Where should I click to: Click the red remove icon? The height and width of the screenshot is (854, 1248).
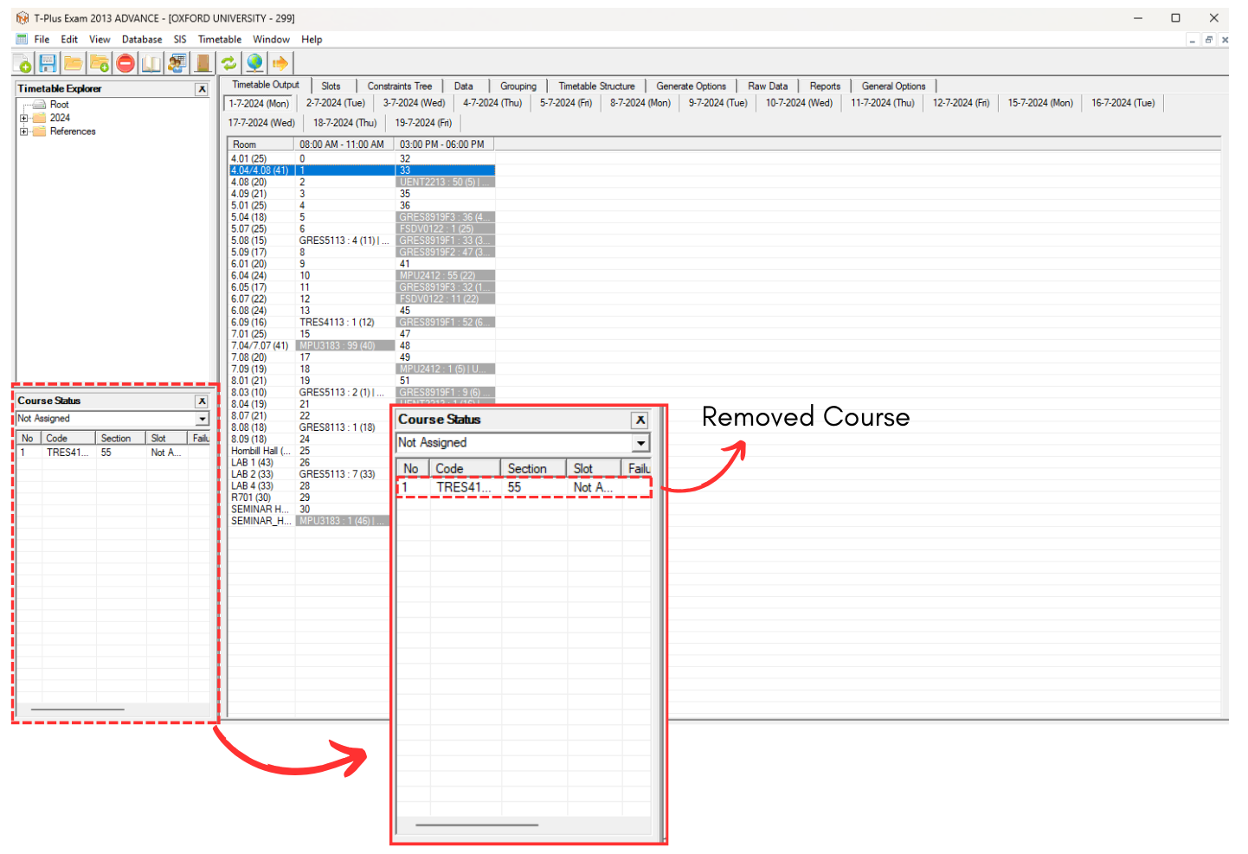click(x=125, y=62)
